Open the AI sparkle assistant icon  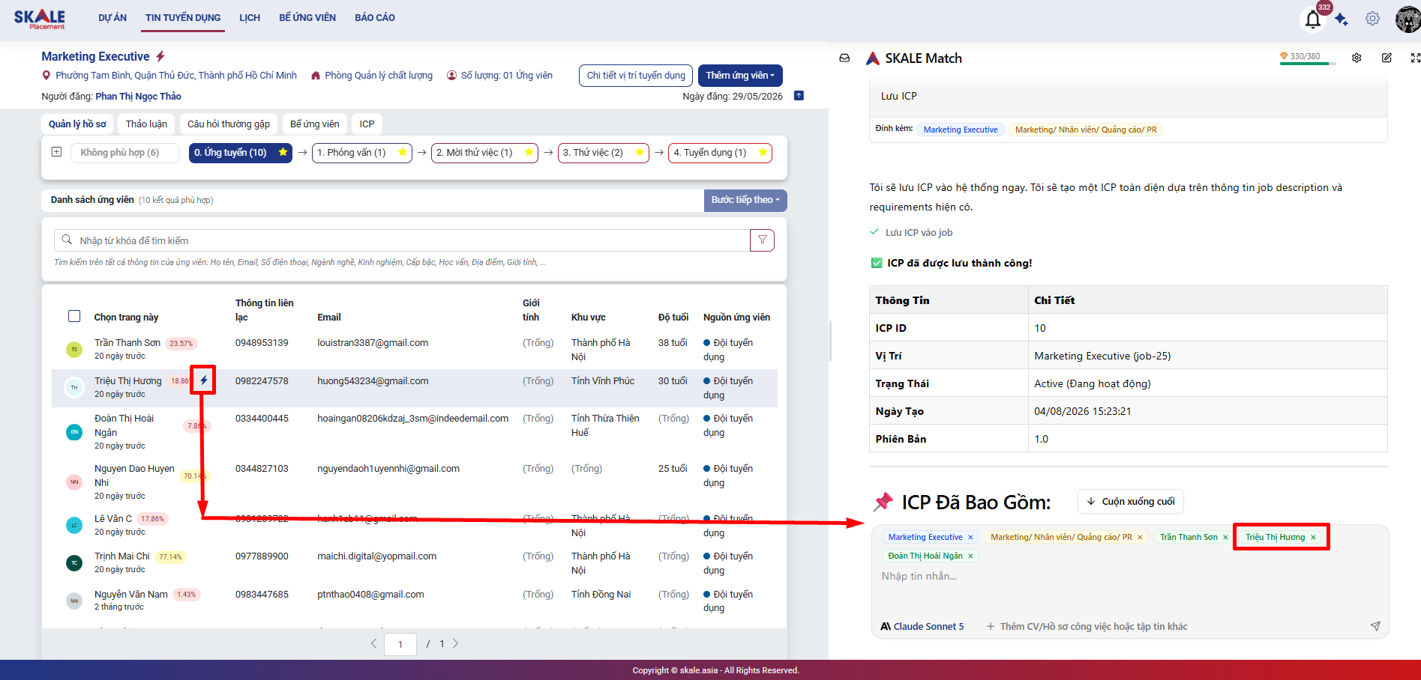pos(1342,19)
